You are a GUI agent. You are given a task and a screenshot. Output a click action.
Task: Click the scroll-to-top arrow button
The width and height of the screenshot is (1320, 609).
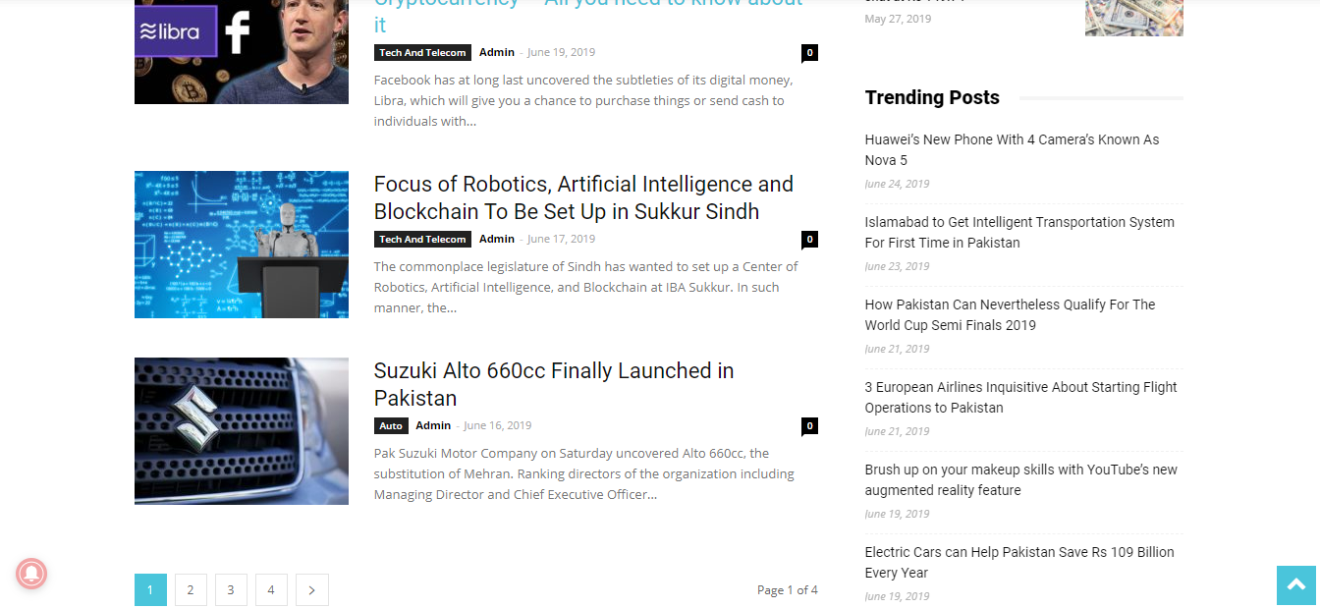[1297, 585]
